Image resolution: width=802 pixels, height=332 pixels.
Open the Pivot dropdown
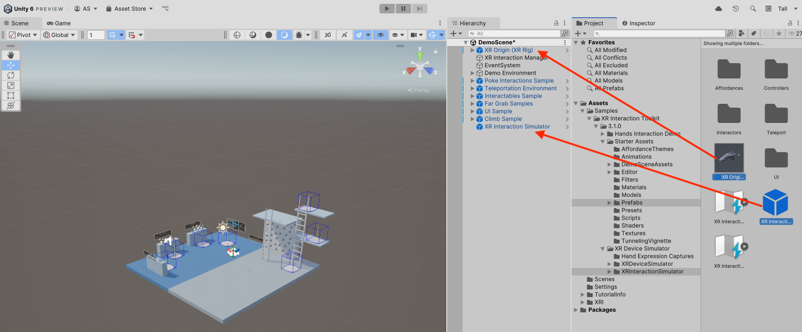[x=23, y=35]
